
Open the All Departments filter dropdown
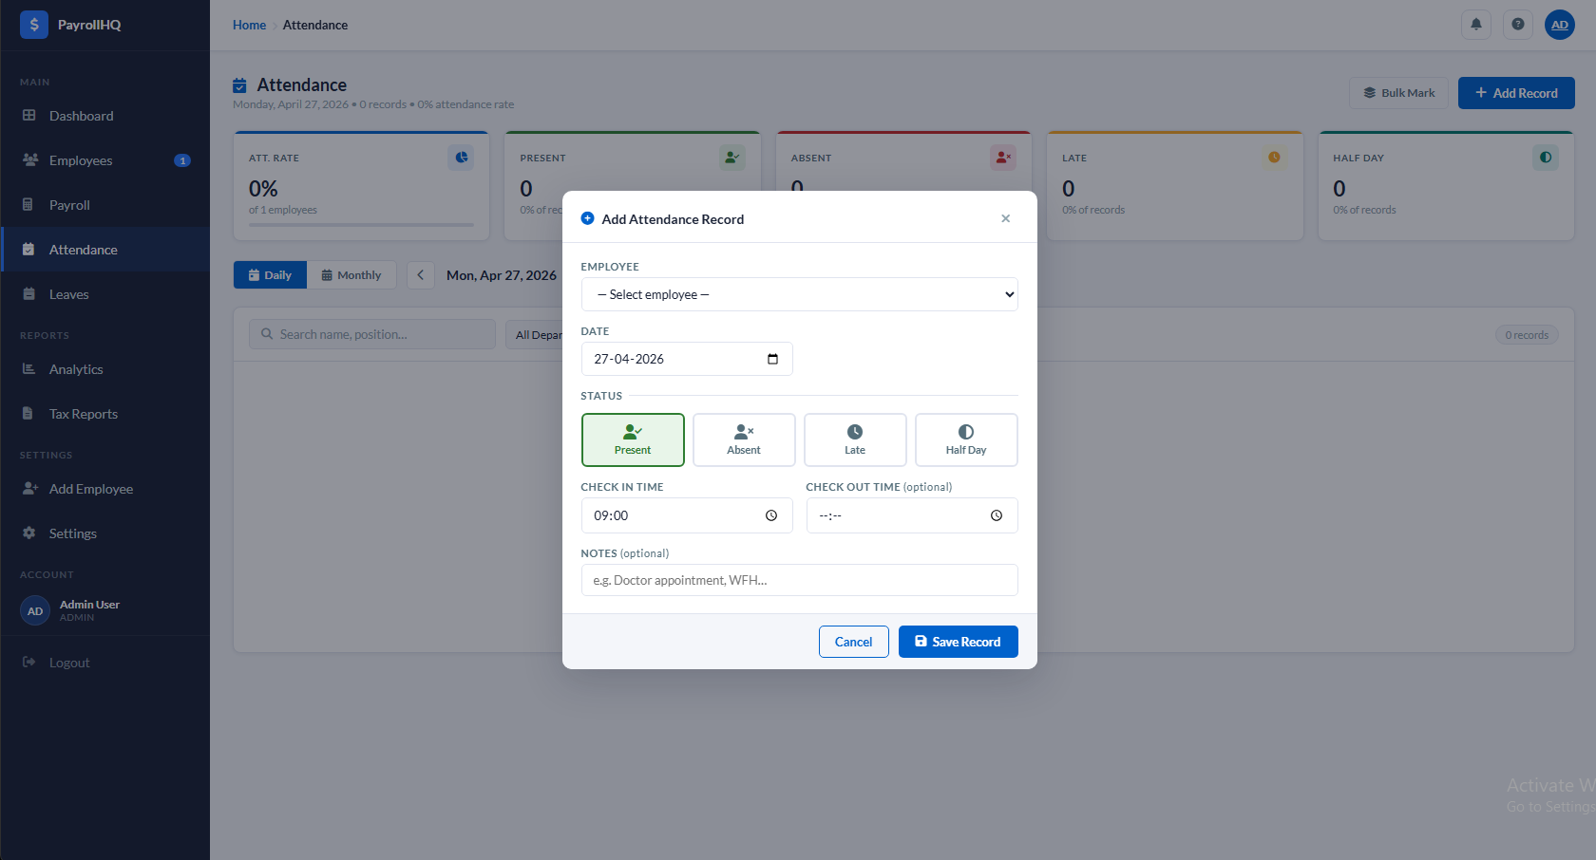(x=537, y=335)
